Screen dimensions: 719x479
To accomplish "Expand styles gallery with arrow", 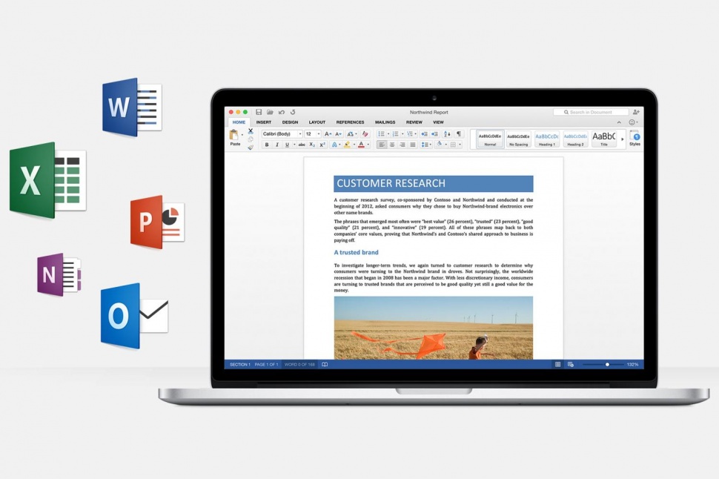I will (x=622, y=139).
